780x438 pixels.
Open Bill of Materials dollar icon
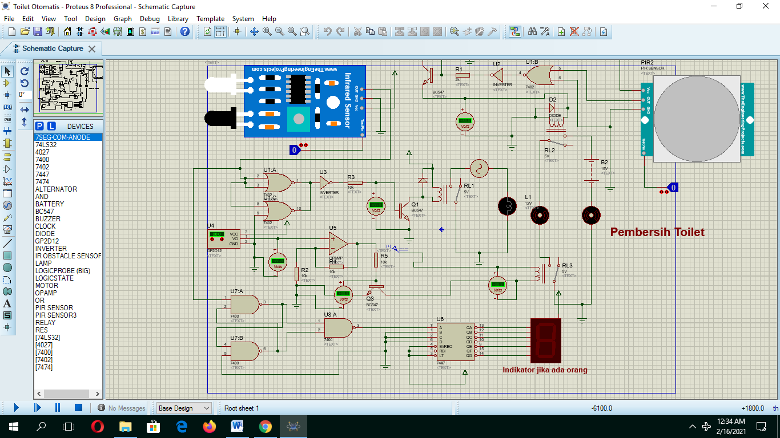142,31
